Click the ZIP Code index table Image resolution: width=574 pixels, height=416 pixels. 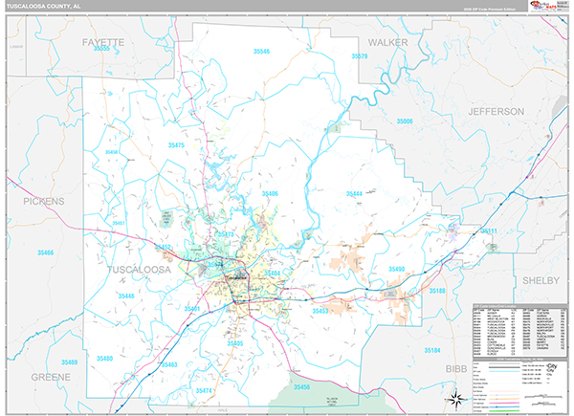coord(519,331)
